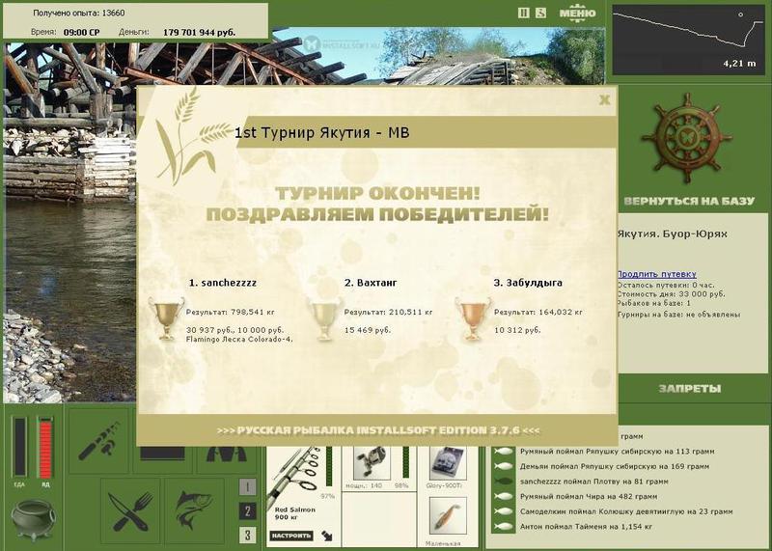Click the silver trophy for Вахтанг
This screenshot has height=551, width=772.
[324, 318]
